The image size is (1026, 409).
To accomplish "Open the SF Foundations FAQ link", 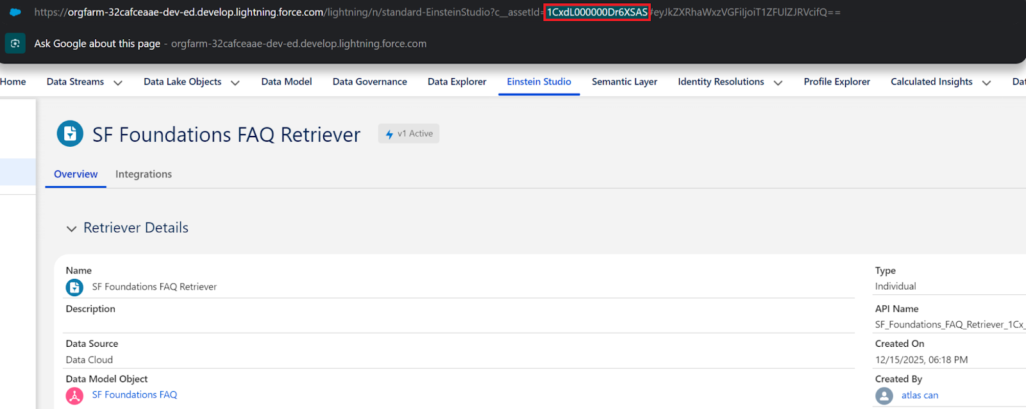I will pyautogui.click(x=134, y=395).
